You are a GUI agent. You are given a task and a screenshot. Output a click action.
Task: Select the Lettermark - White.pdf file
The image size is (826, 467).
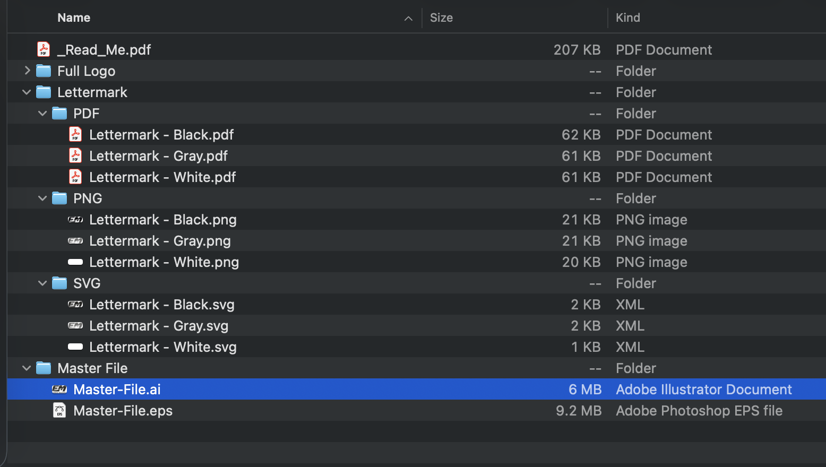pos(162,177)
